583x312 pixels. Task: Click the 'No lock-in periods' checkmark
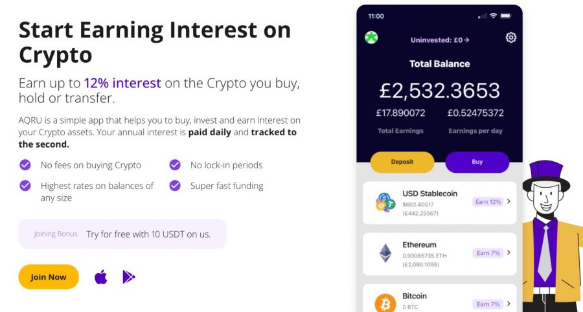175,165
